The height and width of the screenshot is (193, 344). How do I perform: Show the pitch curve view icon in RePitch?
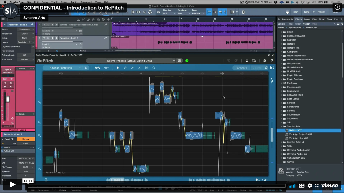click(97, 68)
